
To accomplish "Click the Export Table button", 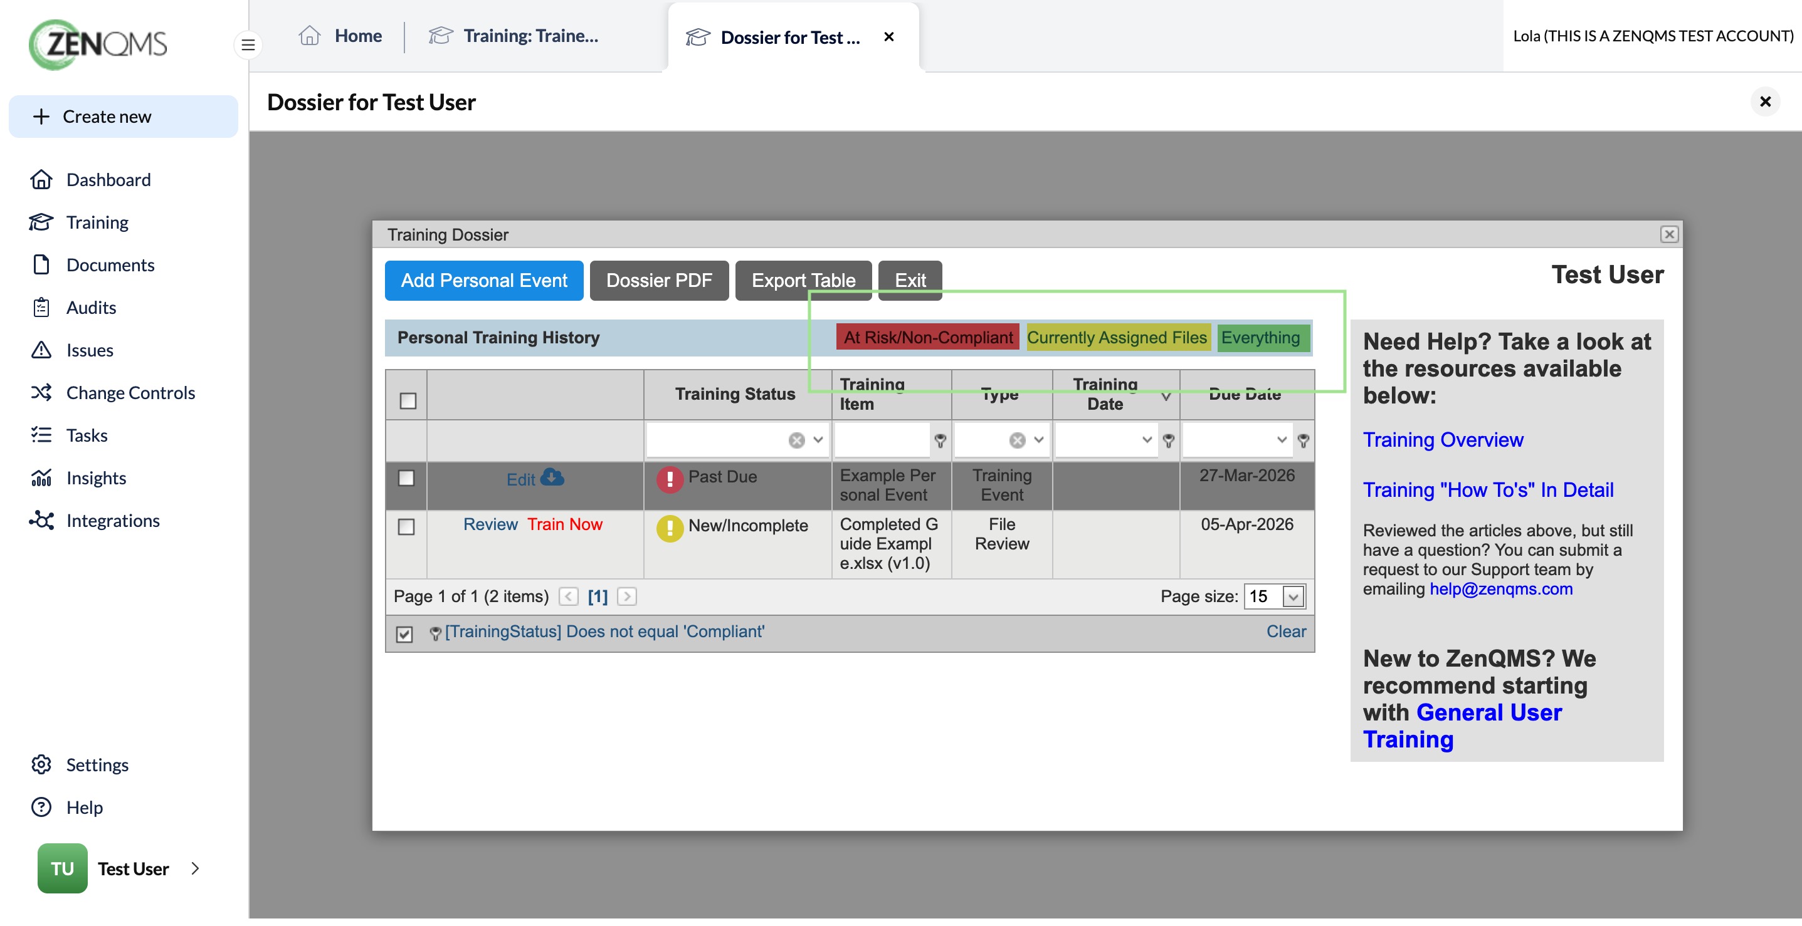I will (804, 281).
